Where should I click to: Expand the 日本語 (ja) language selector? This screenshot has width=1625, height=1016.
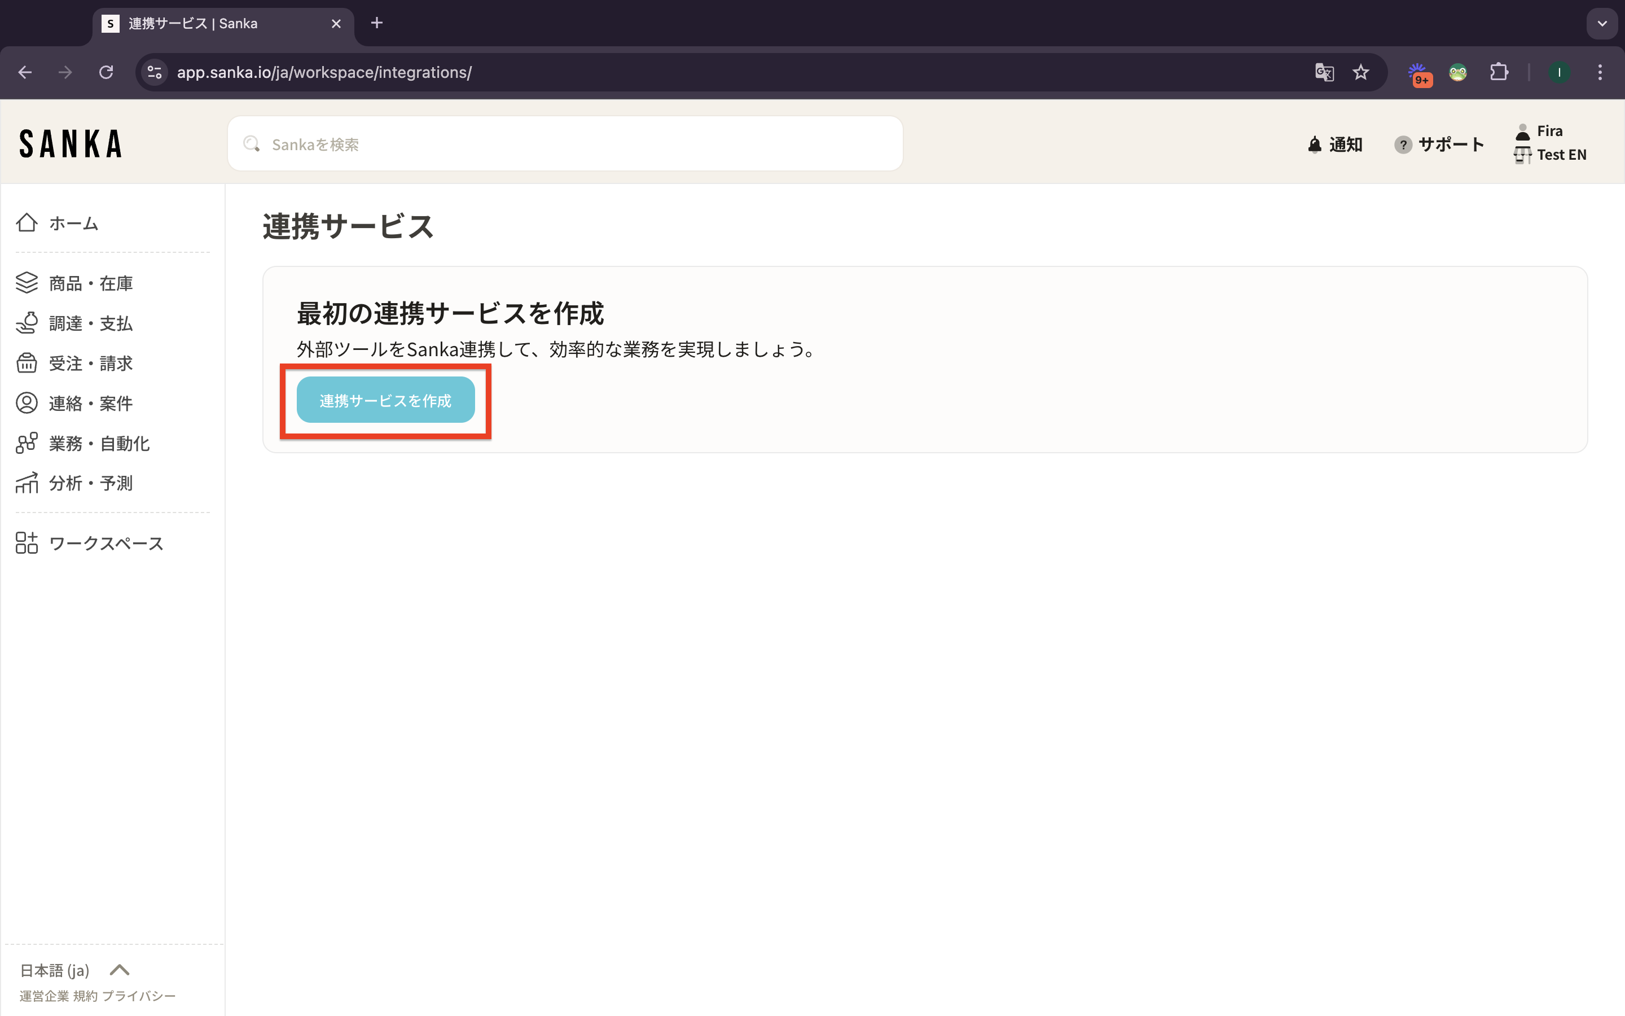pos(74,970)
